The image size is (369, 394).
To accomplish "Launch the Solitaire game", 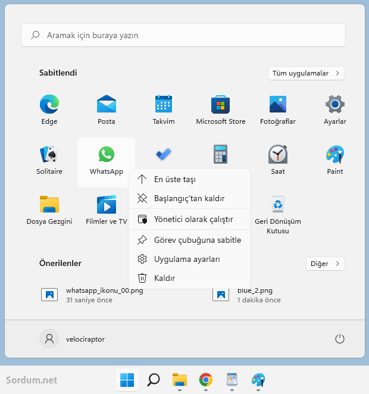I will pos(49,160).
